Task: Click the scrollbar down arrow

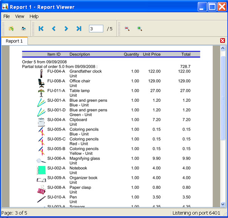Action: [x=223, y=204]
